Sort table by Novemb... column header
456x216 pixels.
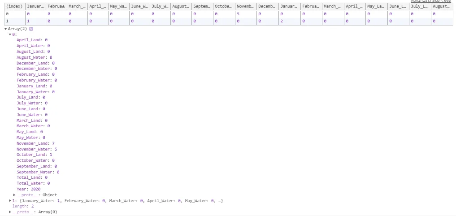pyautogui.click(x=246, y=6)
